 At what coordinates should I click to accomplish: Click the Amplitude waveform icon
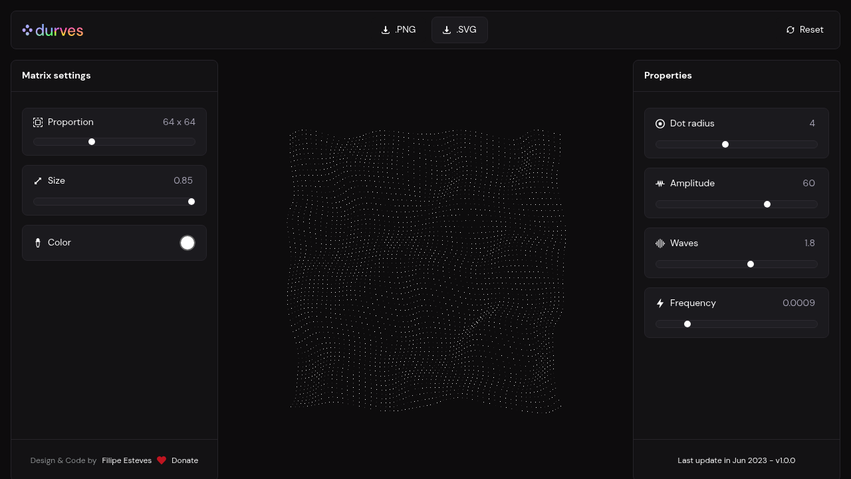(660, 184)
